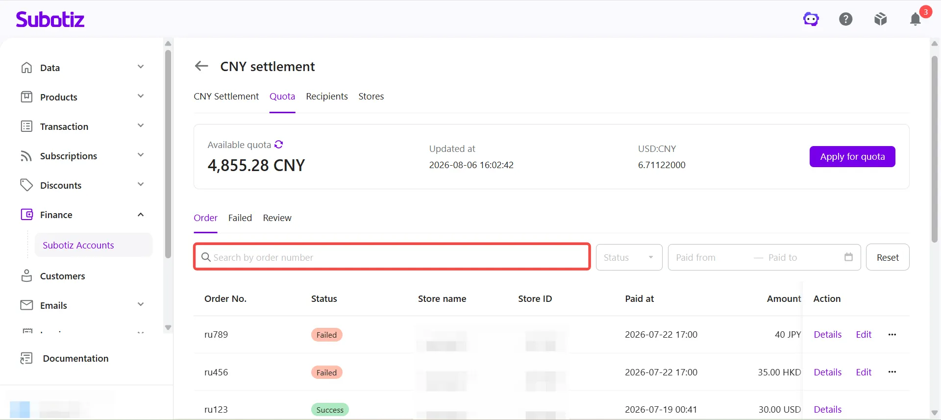Image resolution: width=941 pixels, height=420 pixels.
Task: Open Subotiz Accounts in sidebar
Action: pyautogui.click(x=93, y=245)
